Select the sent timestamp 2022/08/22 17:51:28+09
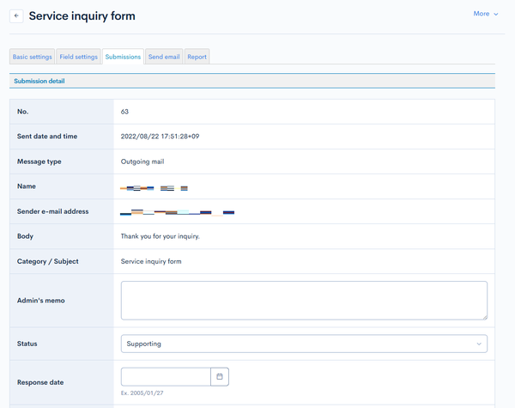 tap(160, 136)
